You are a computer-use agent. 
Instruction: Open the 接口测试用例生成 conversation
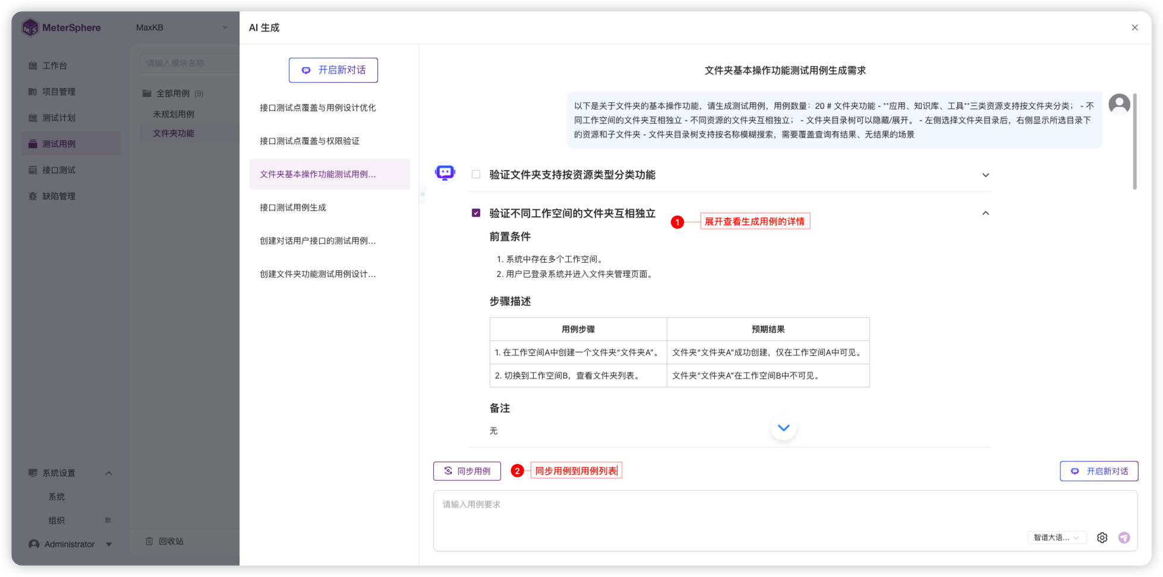coord(292,207)
